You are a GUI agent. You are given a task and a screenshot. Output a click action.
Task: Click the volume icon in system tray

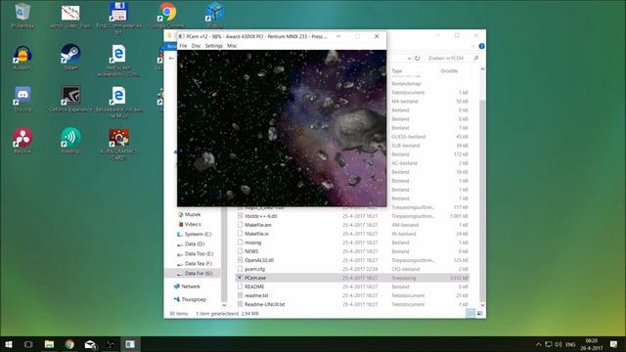(559, 344)
